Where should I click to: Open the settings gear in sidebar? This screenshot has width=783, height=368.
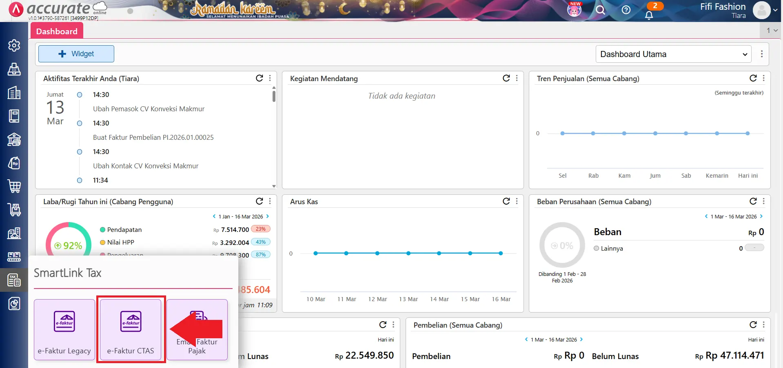click(x=14, y=45)
